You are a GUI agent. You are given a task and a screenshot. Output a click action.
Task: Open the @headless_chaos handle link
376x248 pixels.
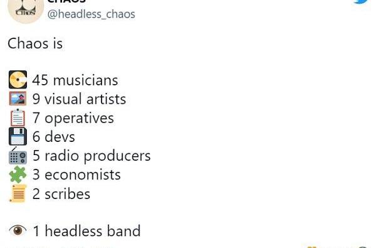(x=91, y=14)
